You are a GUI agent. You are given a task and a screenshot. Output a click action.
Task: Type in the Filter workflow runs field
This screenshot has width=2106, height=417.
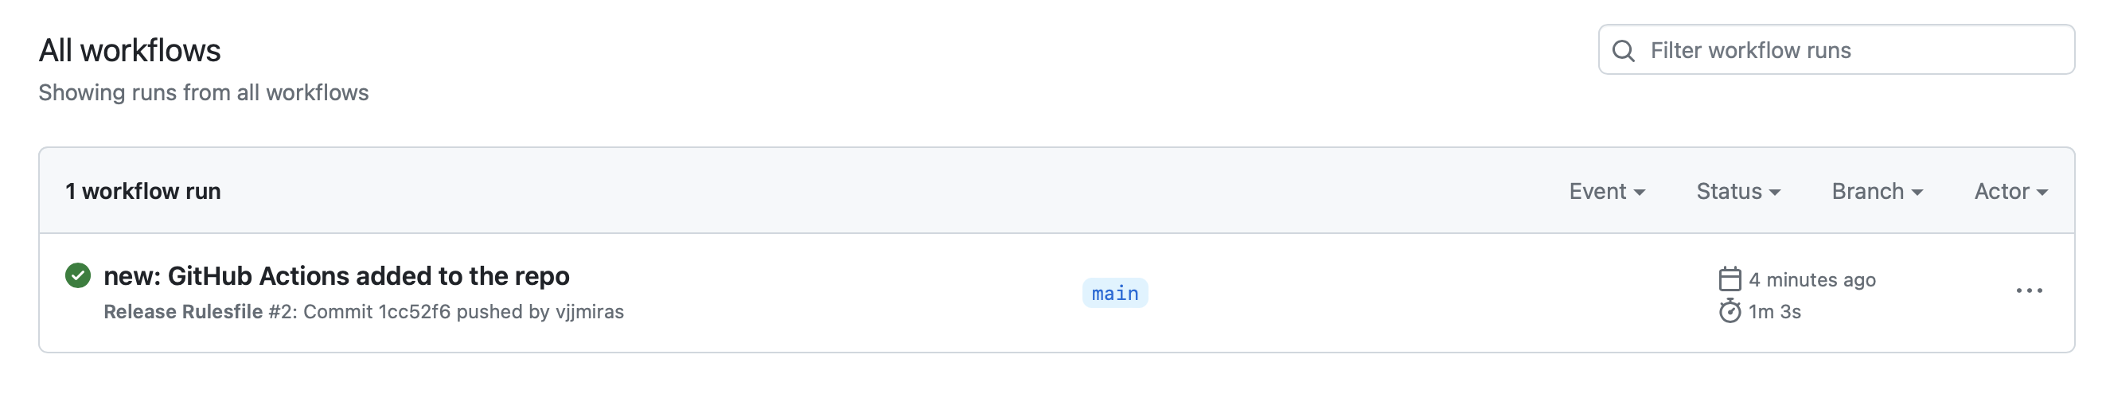(1847, 51)
